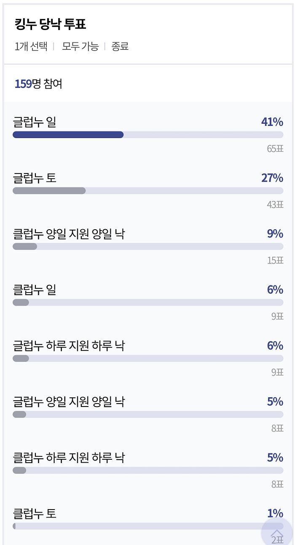Click the 1개 선택 label
295x545 pixels.
coord(31,46)
